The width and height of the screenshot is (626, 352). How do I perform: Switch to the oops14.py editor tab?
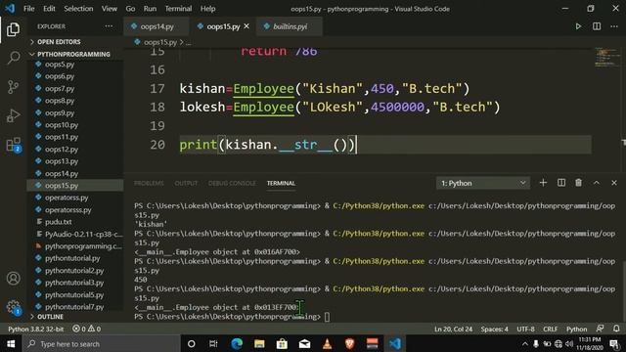[x=156, y=26]
